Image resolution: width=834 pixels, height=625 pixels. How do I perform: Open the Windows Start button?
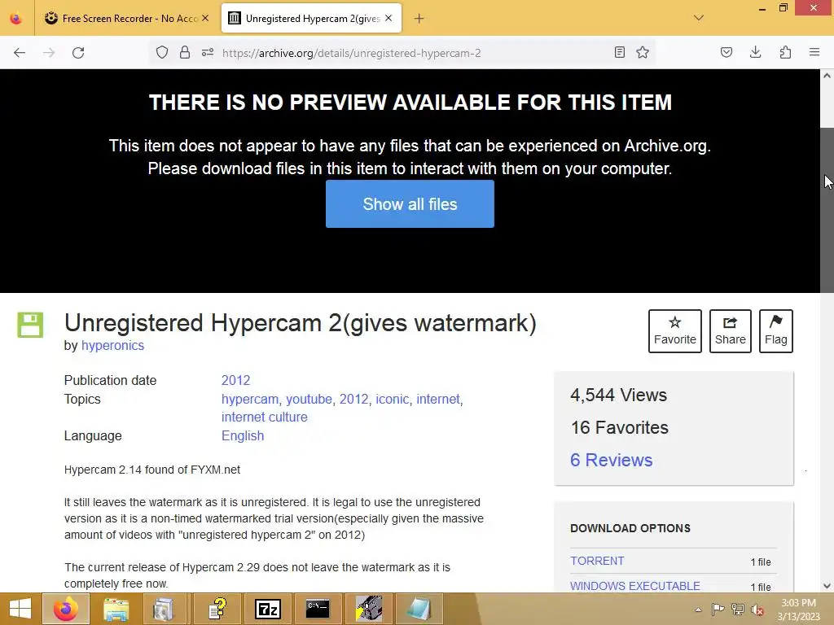click(20, 609)
